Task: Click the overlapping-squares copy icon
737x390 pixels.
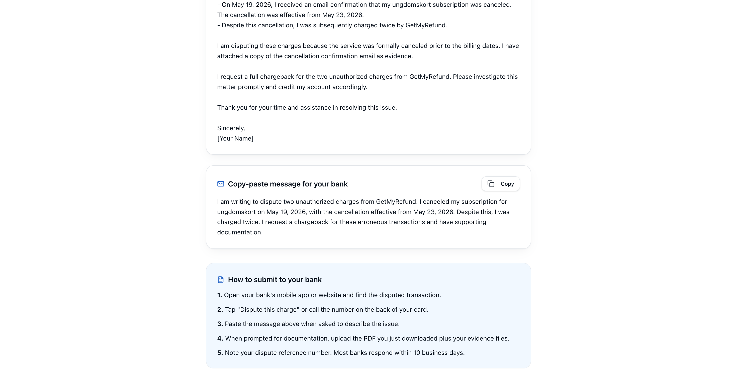Action: coord(491,184)
